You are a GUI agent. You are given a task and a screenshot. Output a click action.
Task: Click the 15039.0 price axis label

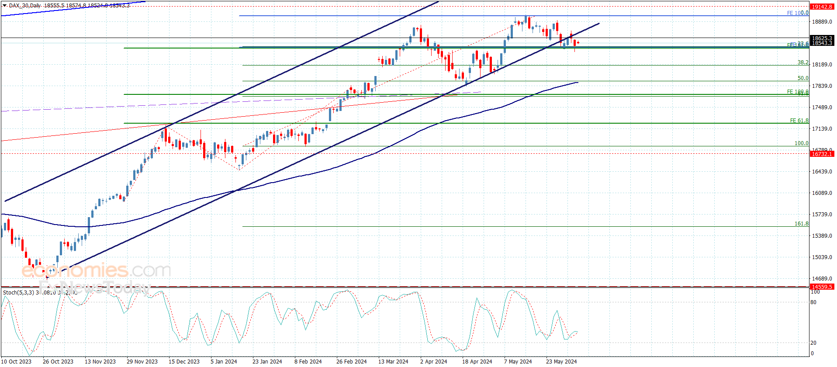(822, 257)
